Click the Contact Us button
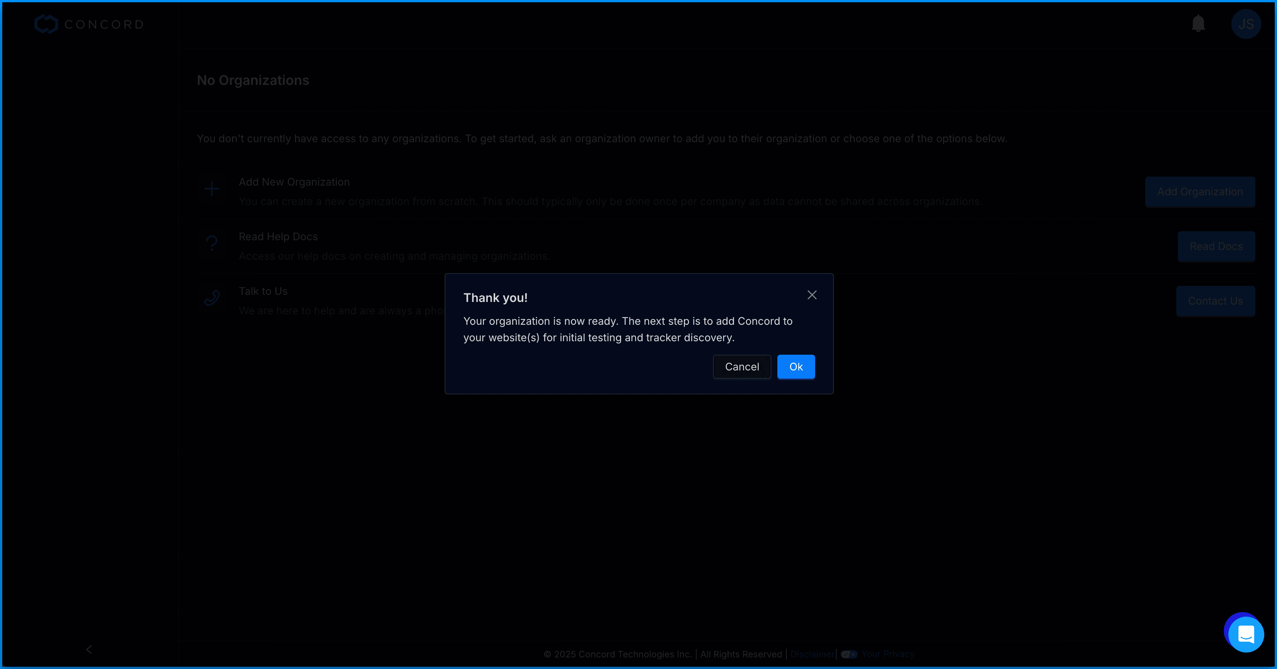Viewport: 1277px width, 669px height. coord(1215,301)
